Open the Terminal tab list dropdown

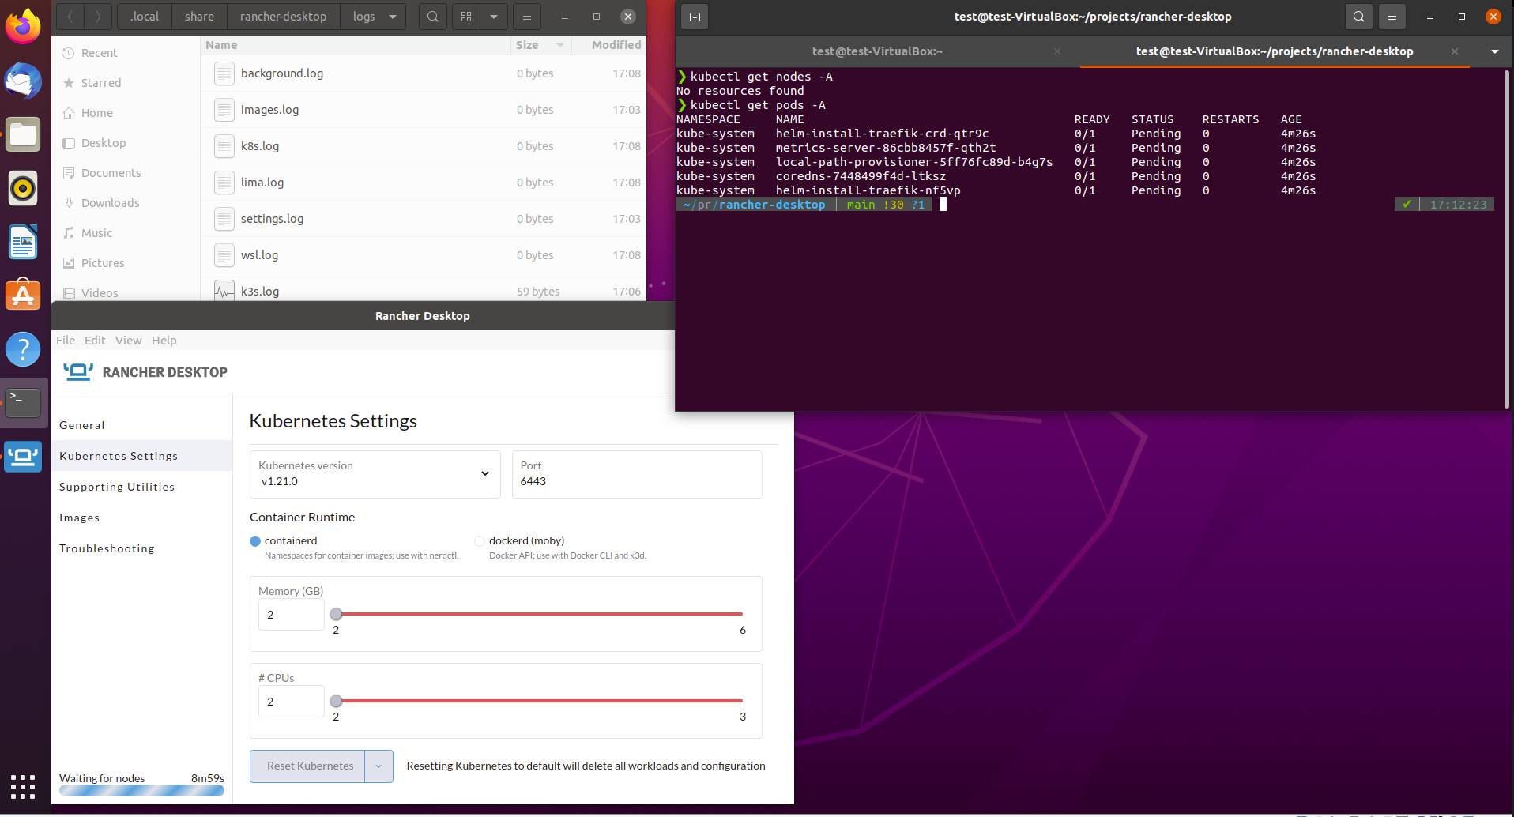[x=1495, y=51]
